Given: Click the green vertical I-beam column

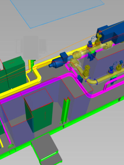Looking at the screenshot, I should (65, 111).
